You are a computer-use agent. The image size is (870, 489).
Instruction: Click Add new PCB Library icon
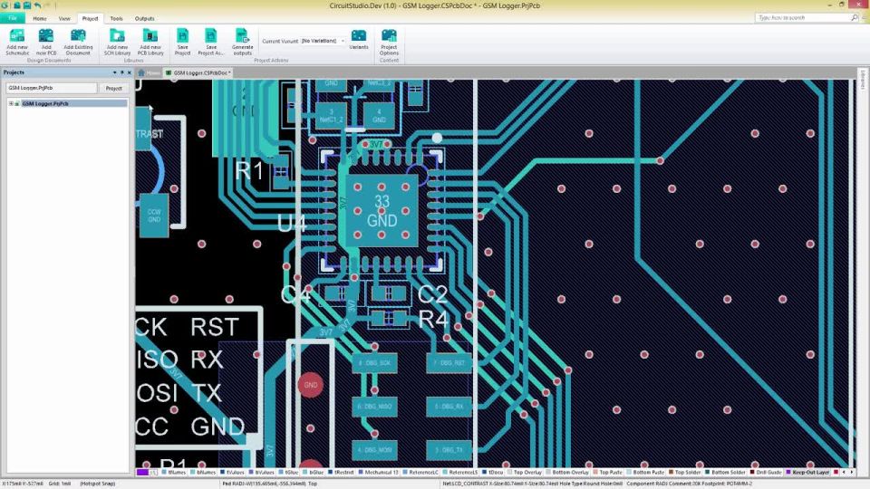tap(150, 36)
